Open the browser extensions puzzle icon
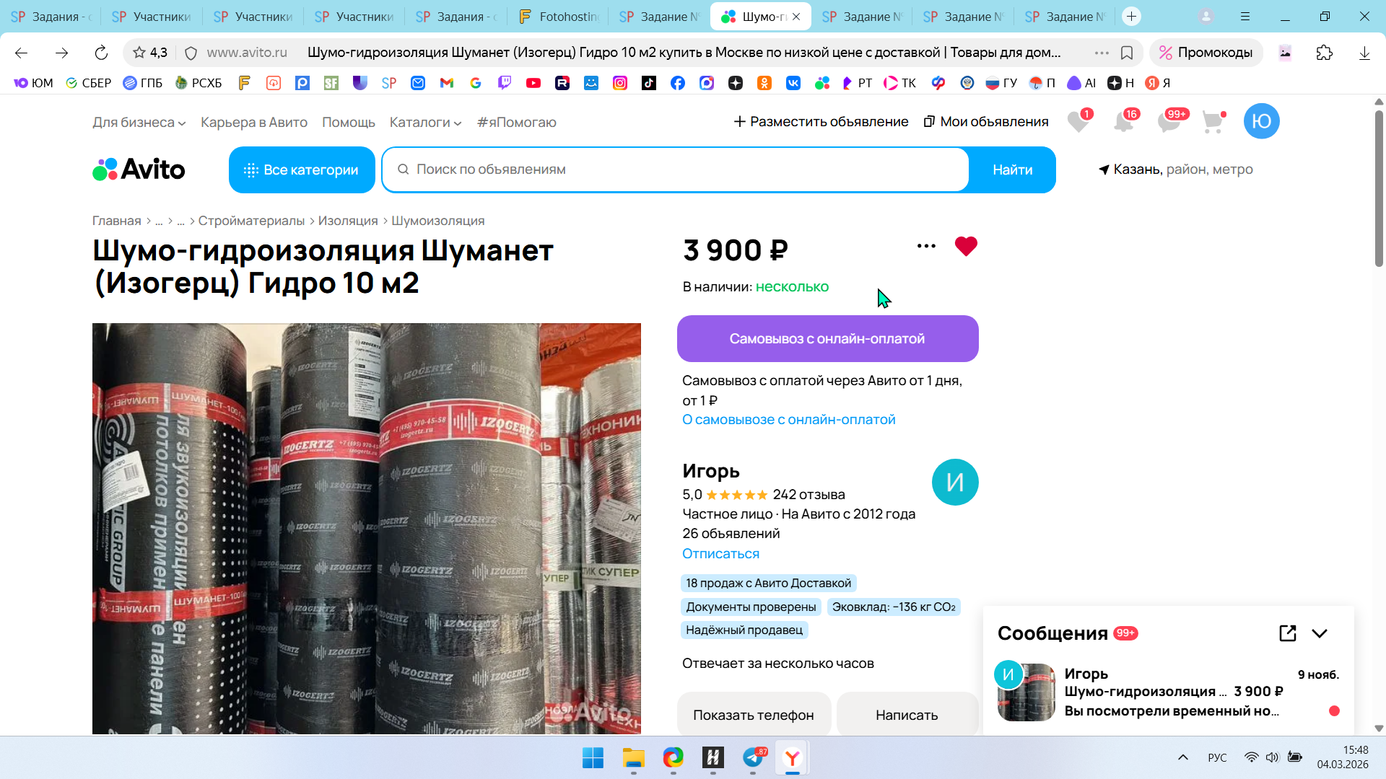Image resolution: width=1386 pixels, height=779 pixels. pos(1324,53)
